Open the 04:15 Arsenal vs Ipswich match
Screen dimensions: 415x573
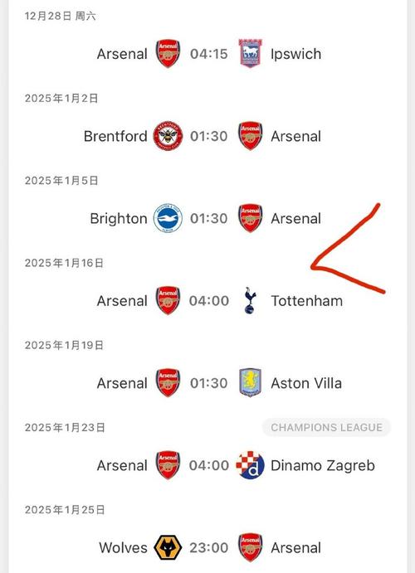(x=209, y=54)
